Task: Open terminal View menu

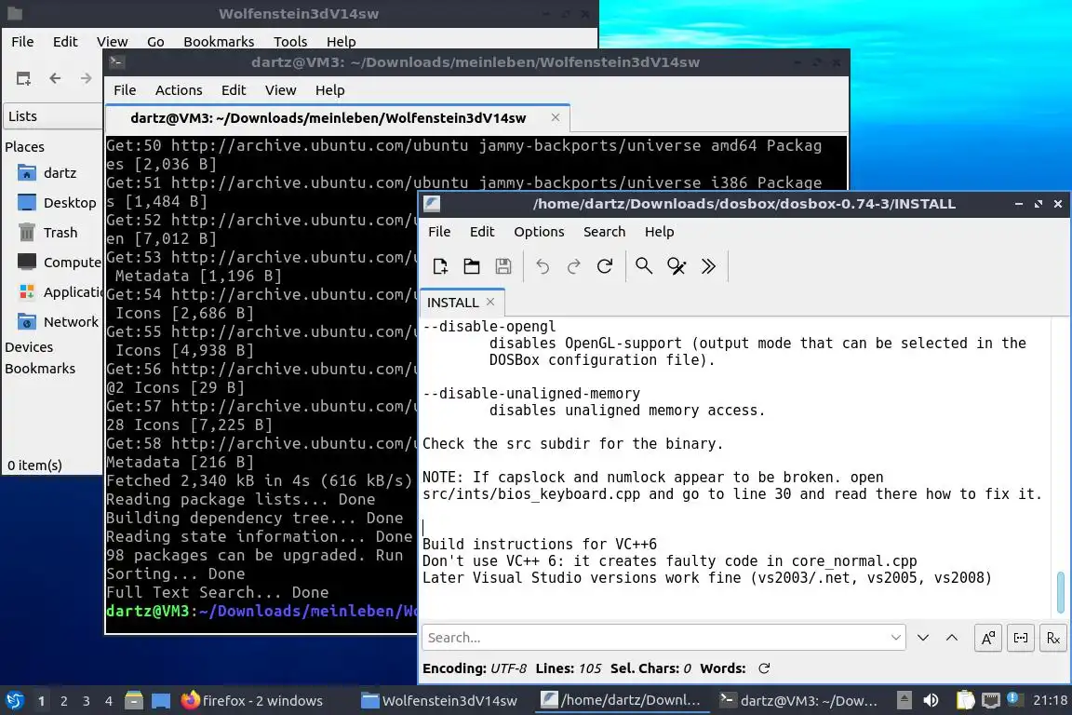Action: [x=280, y=90]
